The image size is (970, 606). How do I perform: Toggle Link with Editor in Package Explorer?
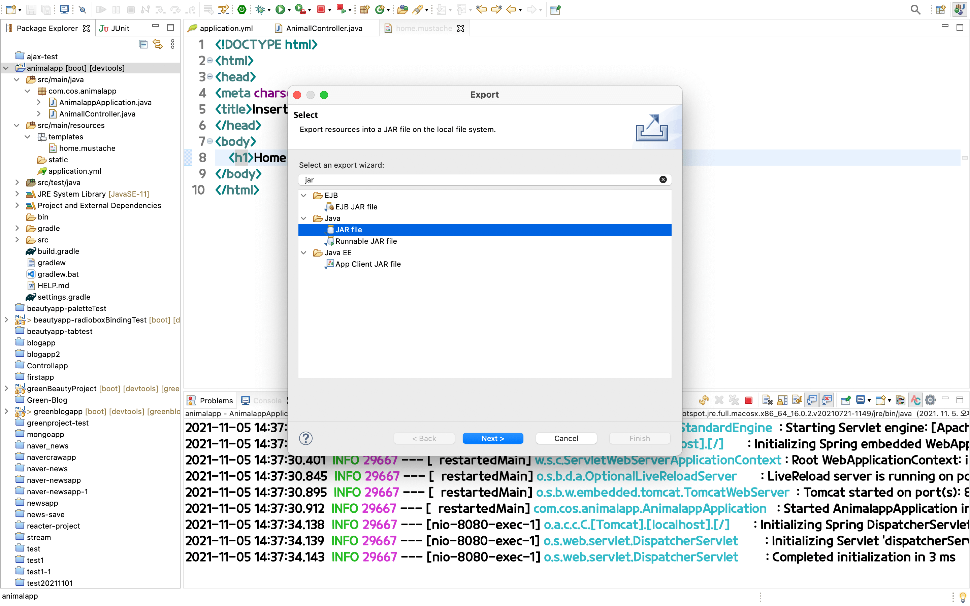[x=158, y=44]
